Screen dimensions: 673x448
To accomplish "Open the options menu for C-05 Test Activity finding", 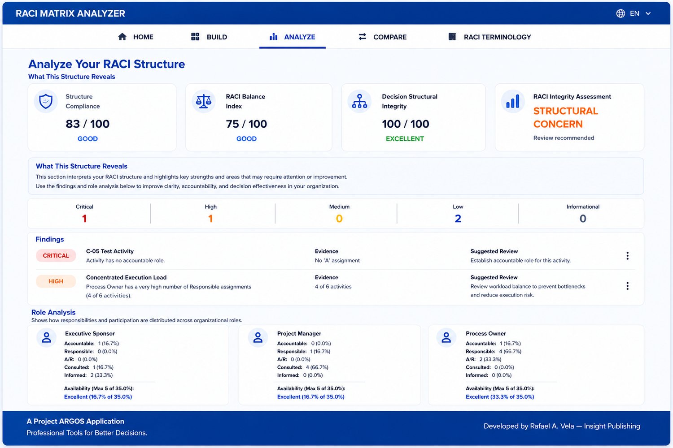I will (627, 256).
